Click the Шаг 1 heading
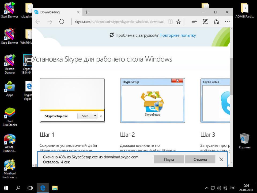 [47, 135]
